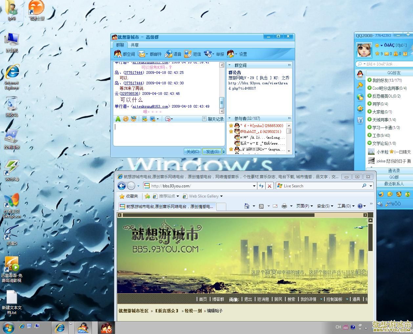Click the add to favorites bar star icon
The height and width of the screenshot is (334, 413).
[x=147, y=196]
